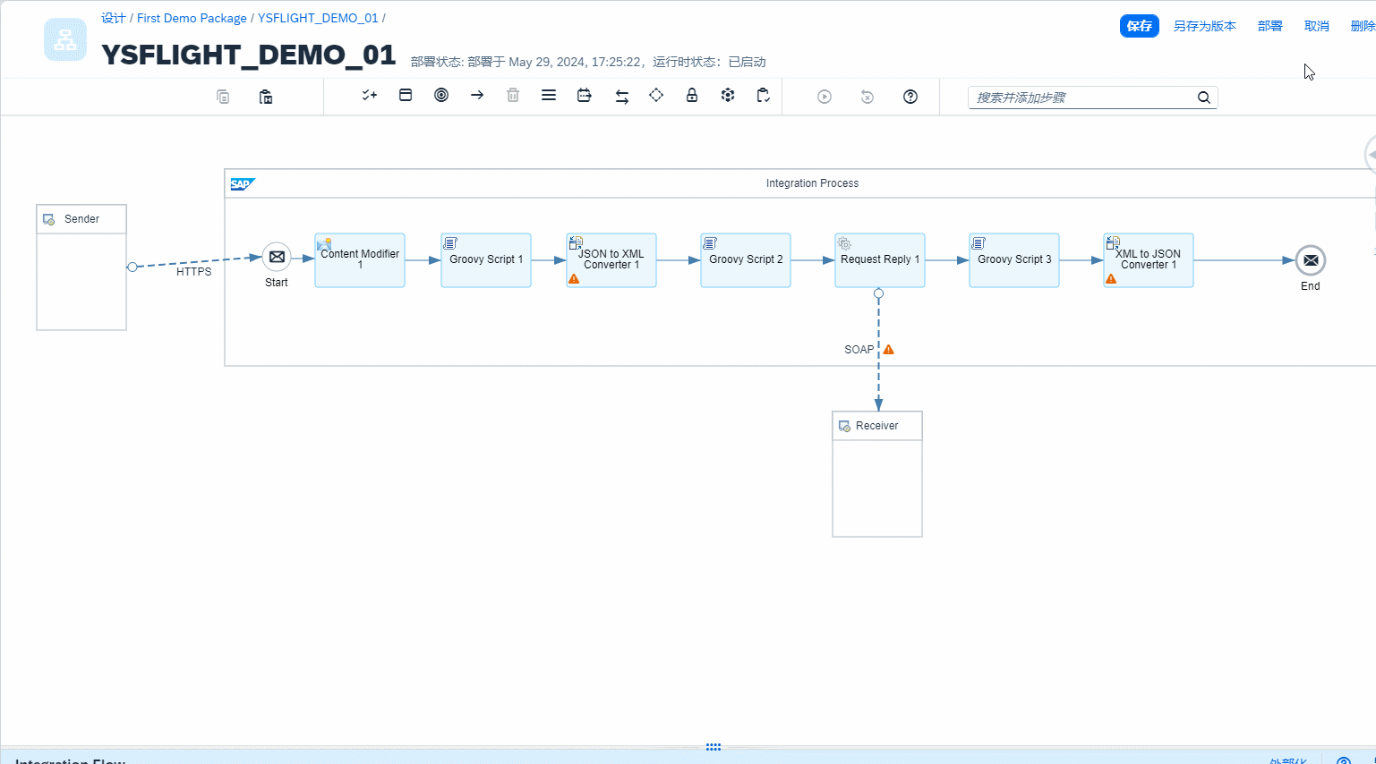Open the message transformers (hamburger) icon

[x=549, y=96]
